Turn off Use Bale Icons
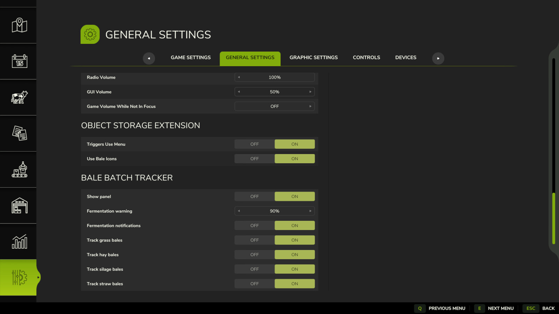The image size is (559, 314). 254,159
